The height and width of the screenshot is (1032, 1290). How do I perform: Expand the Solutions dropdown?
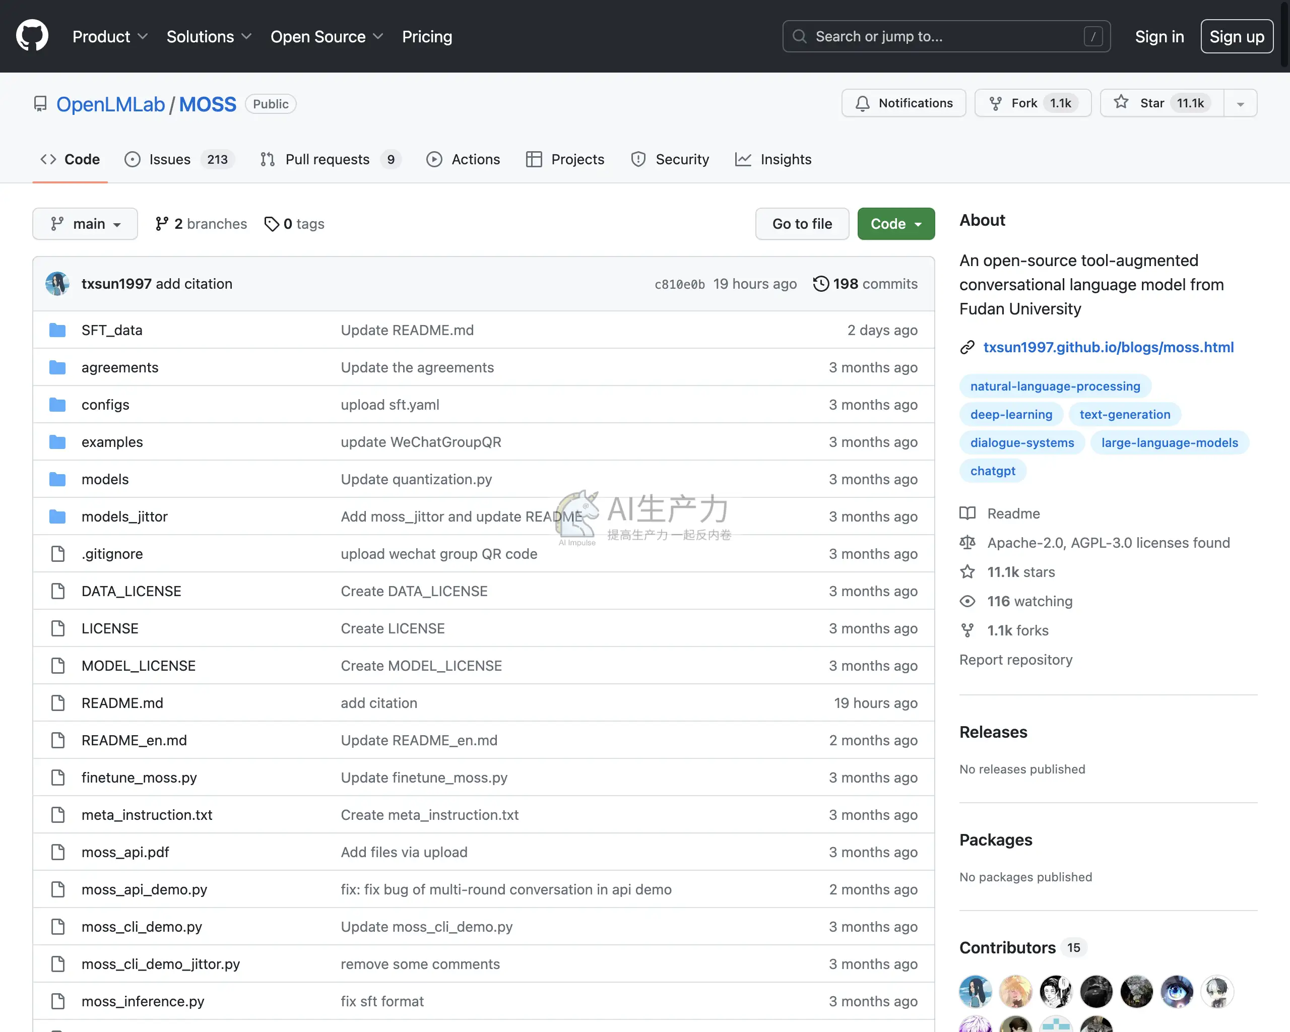pos(209,36)
